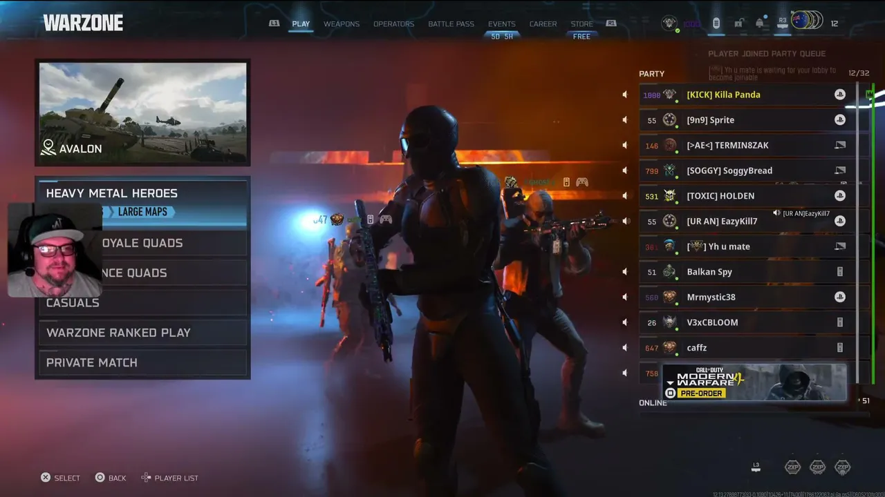Click the BACK button prompt
Screen dimensions: 885x497
click(111, 478)
